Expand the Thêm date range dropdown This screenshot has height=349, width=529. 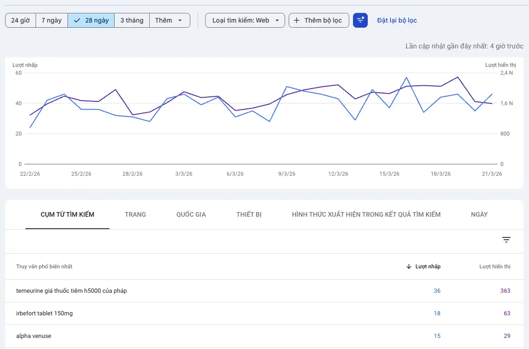pos(170,20)
